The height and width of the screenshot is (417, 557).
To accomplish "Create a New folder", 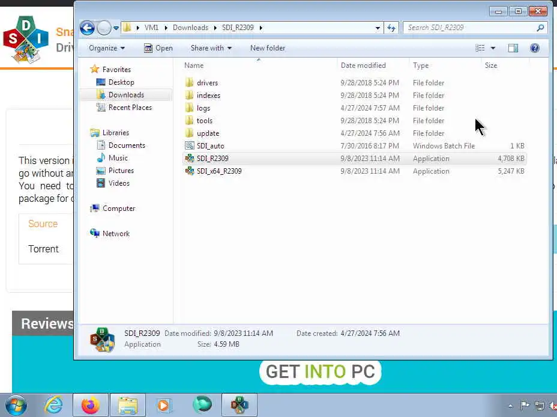I will tap(268, 48).
